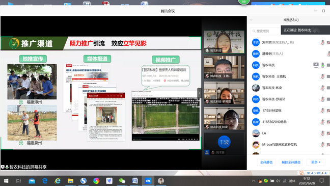Click photo avatar of 智农科技 林凌
The image size is (330, 186).
point(256,88)
